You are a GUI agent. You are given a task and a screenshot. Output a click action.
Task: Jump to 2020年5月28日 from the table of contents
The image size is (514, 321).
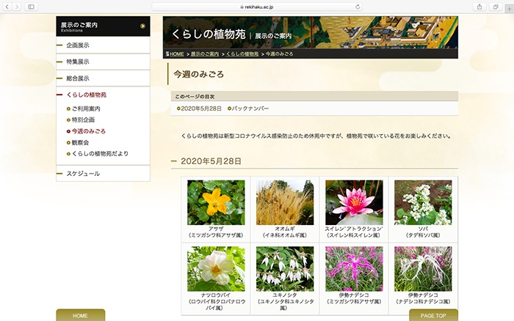pyautogui.click(x=201, y=108)
